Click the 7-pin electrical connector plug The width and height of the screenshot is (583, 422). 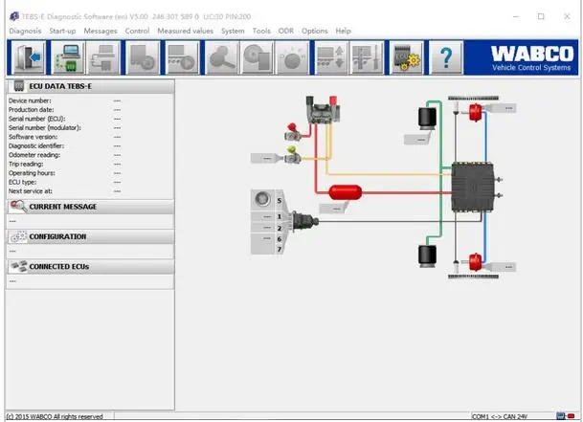pyautogui.click(x=304, y=222)
